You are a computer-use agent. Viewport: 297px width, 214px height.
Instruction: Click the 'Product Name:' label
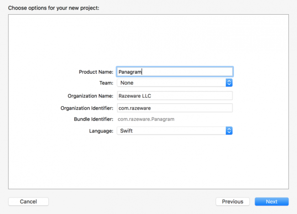tap(96, 72)
